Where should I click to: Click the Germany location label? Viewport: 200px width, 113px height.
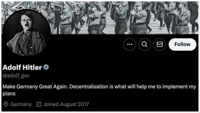21,104
